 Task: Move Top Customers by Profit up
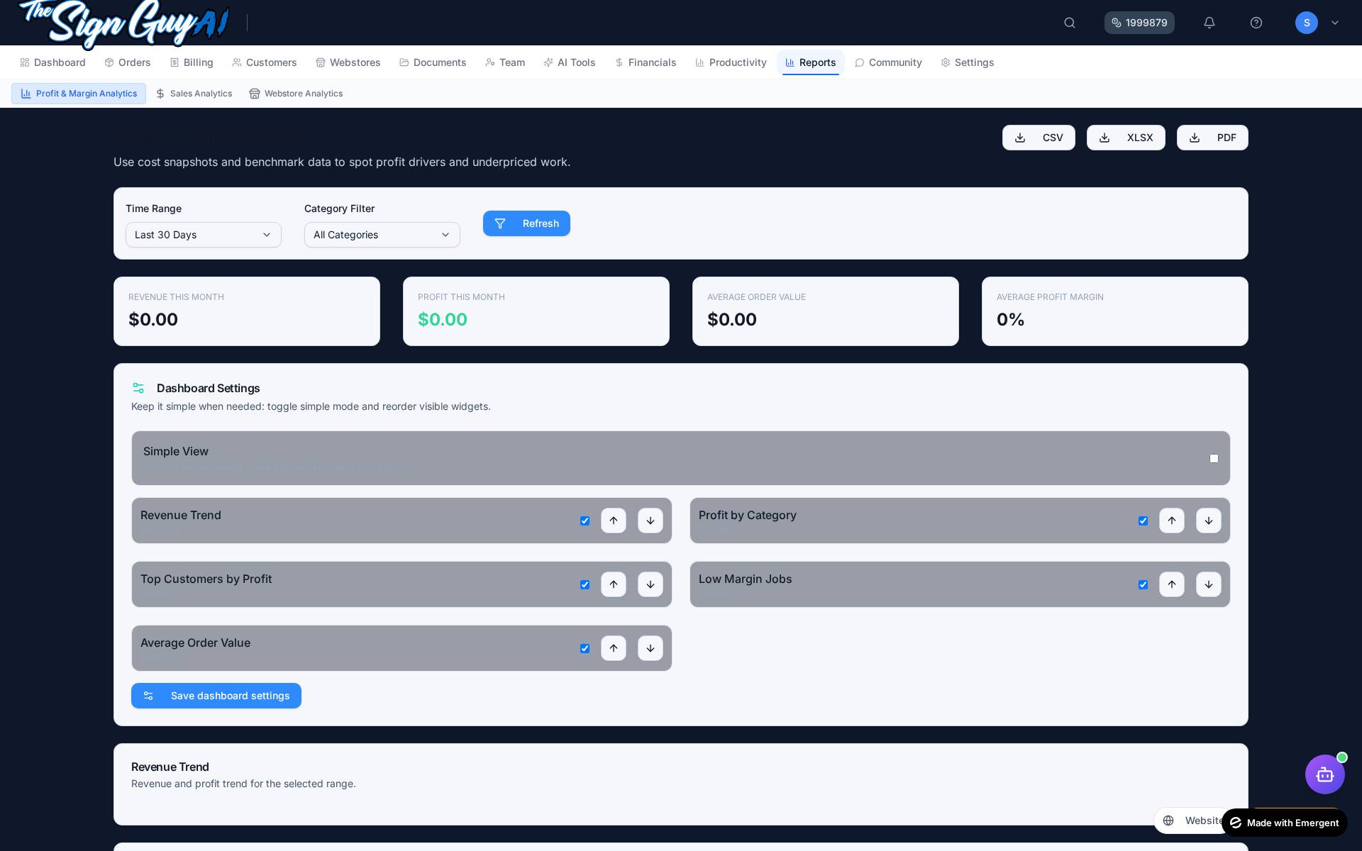click(614, 584)
